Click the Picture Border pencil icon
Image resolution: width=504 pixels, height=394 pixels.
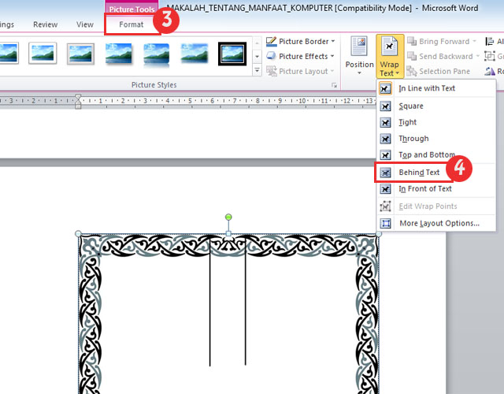(x=271, y=42)
